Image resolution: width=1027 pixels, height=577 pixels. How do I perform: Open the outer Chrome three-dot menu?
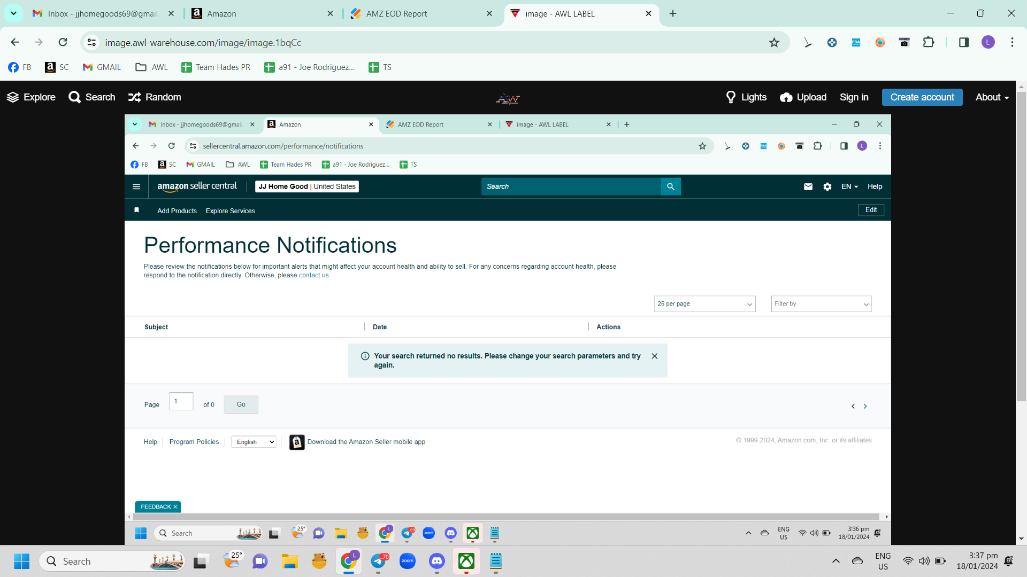pos(1012,42)
